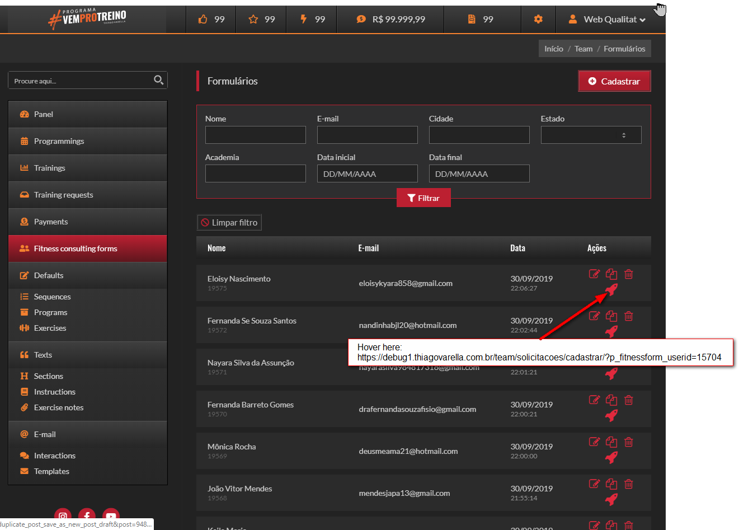Click the Nome filter input

[256, 135]
